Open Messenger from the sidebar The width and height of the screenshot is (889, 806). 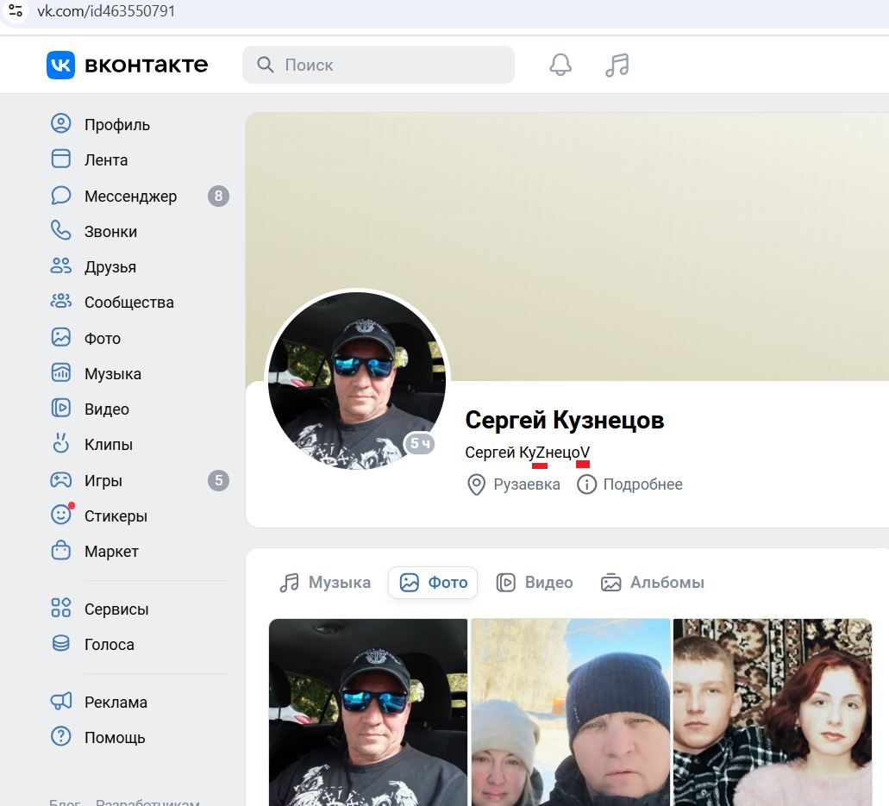[x=129, y=197]
